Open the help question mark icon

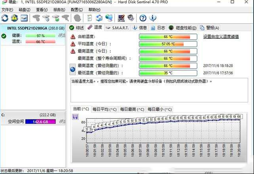143,18
